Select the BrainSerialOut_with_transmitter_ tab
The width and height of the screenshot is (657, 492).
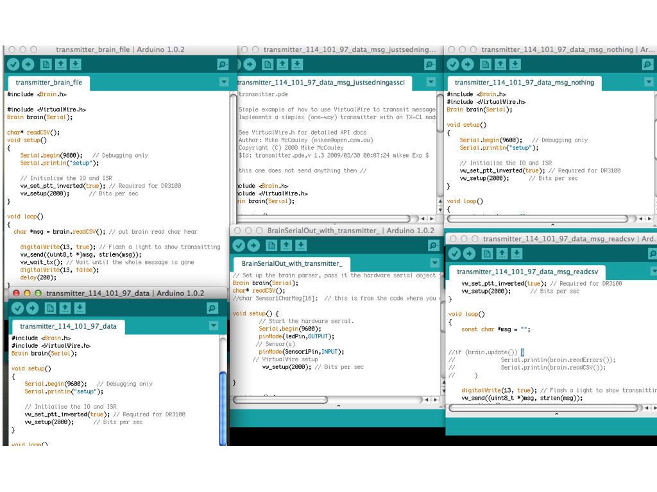click(x=291, y=263)
